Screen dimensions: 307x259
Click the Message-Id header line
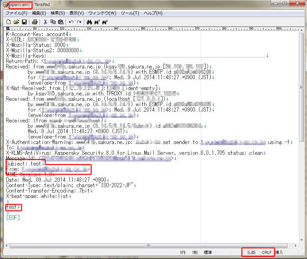click(92, 158)
